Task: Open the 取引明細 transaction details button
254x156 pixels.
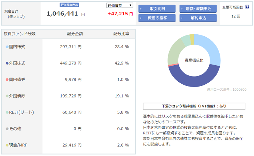Action: [157, 9]
